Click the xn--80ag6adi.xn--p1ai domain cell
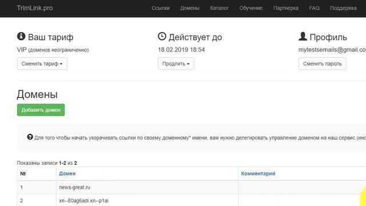 pyautogui.click(x=147, y=200)
